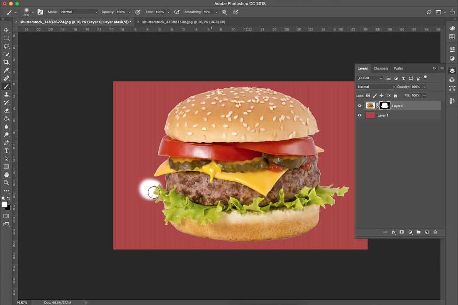
Task: Open the layer Opacity dropdown arrow
Action: point(424,87)
